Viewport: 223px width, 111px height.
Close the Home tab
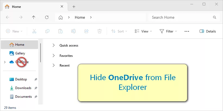point(62,6)
